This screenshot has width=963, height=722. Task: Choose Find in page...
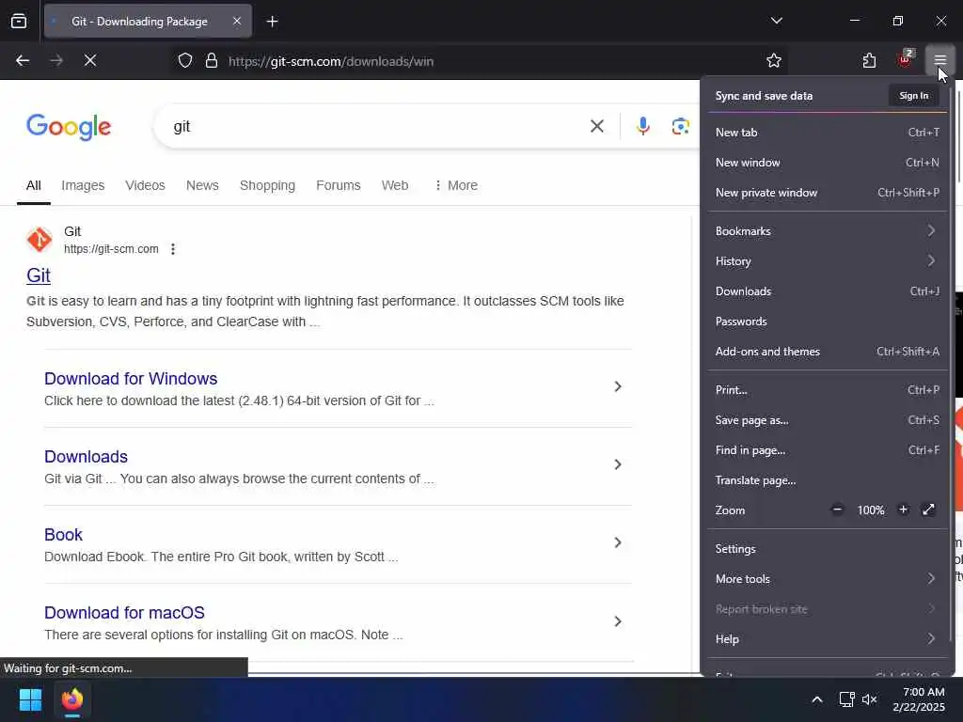(x=828, y=450)
